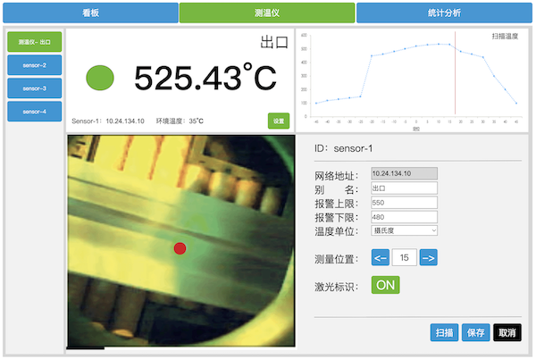Screen dimensions: 536x359
Task: Open the temperature unit dropdown
Action: pyautogui.click(x=404, y=230)
